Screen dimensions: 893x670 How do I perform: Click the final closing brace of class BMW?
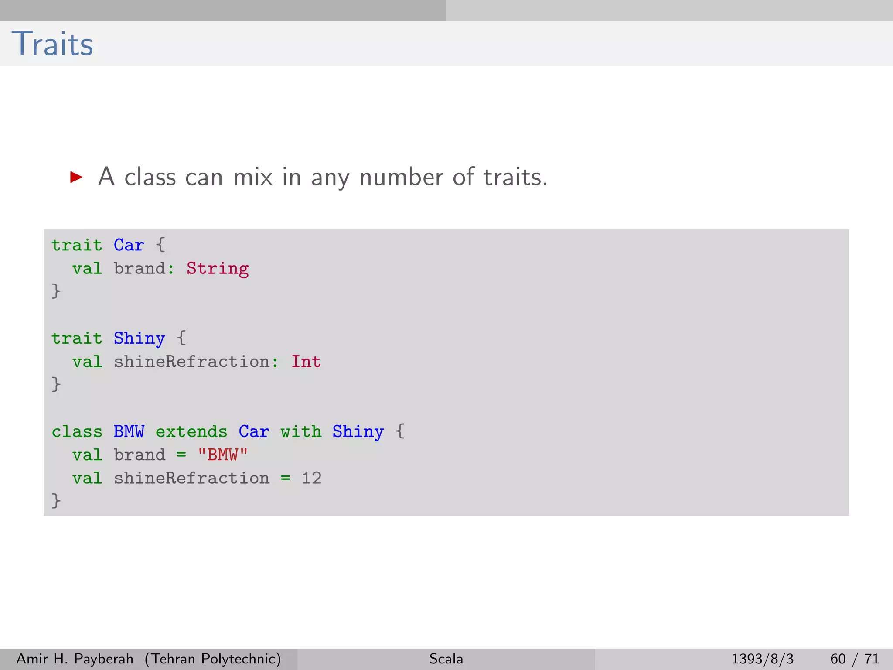click(x=56, y=500)
